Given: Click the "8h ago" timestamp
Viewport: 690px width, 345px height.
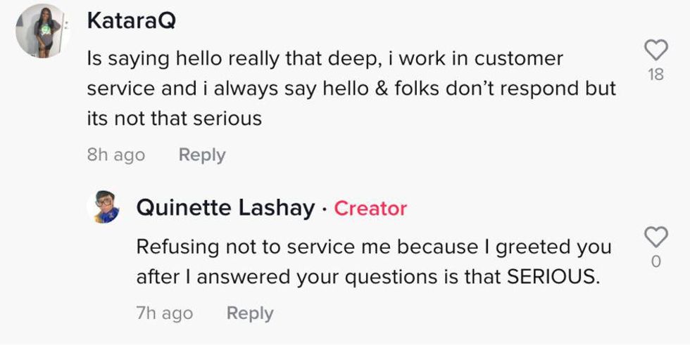Looking at the screenshot, I should tap(115, 155).
